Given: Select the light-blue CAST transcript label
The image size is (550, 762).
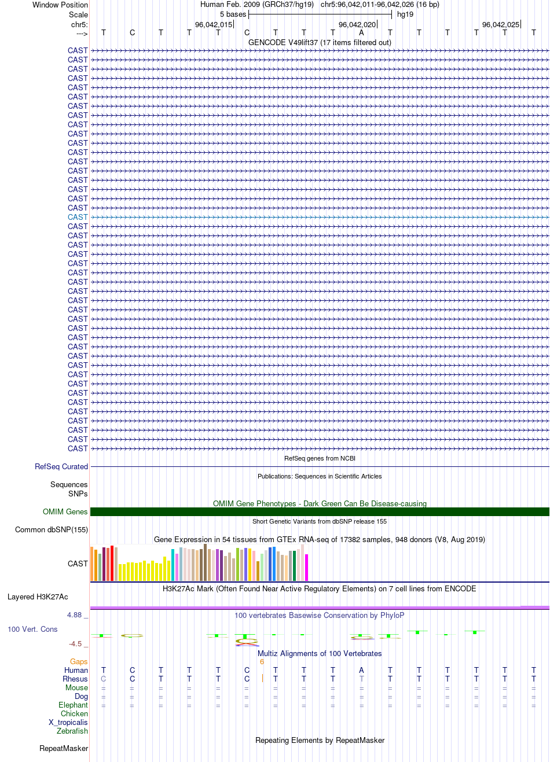Looking at the screenshot, I should (78, 217).
